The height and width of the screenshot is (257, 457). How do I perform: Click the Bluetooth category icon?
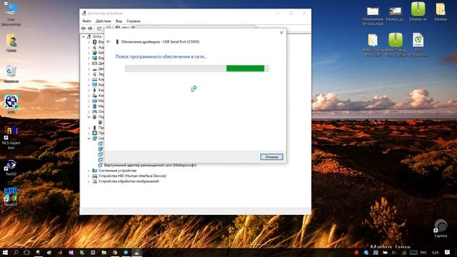tap(94, 42)
